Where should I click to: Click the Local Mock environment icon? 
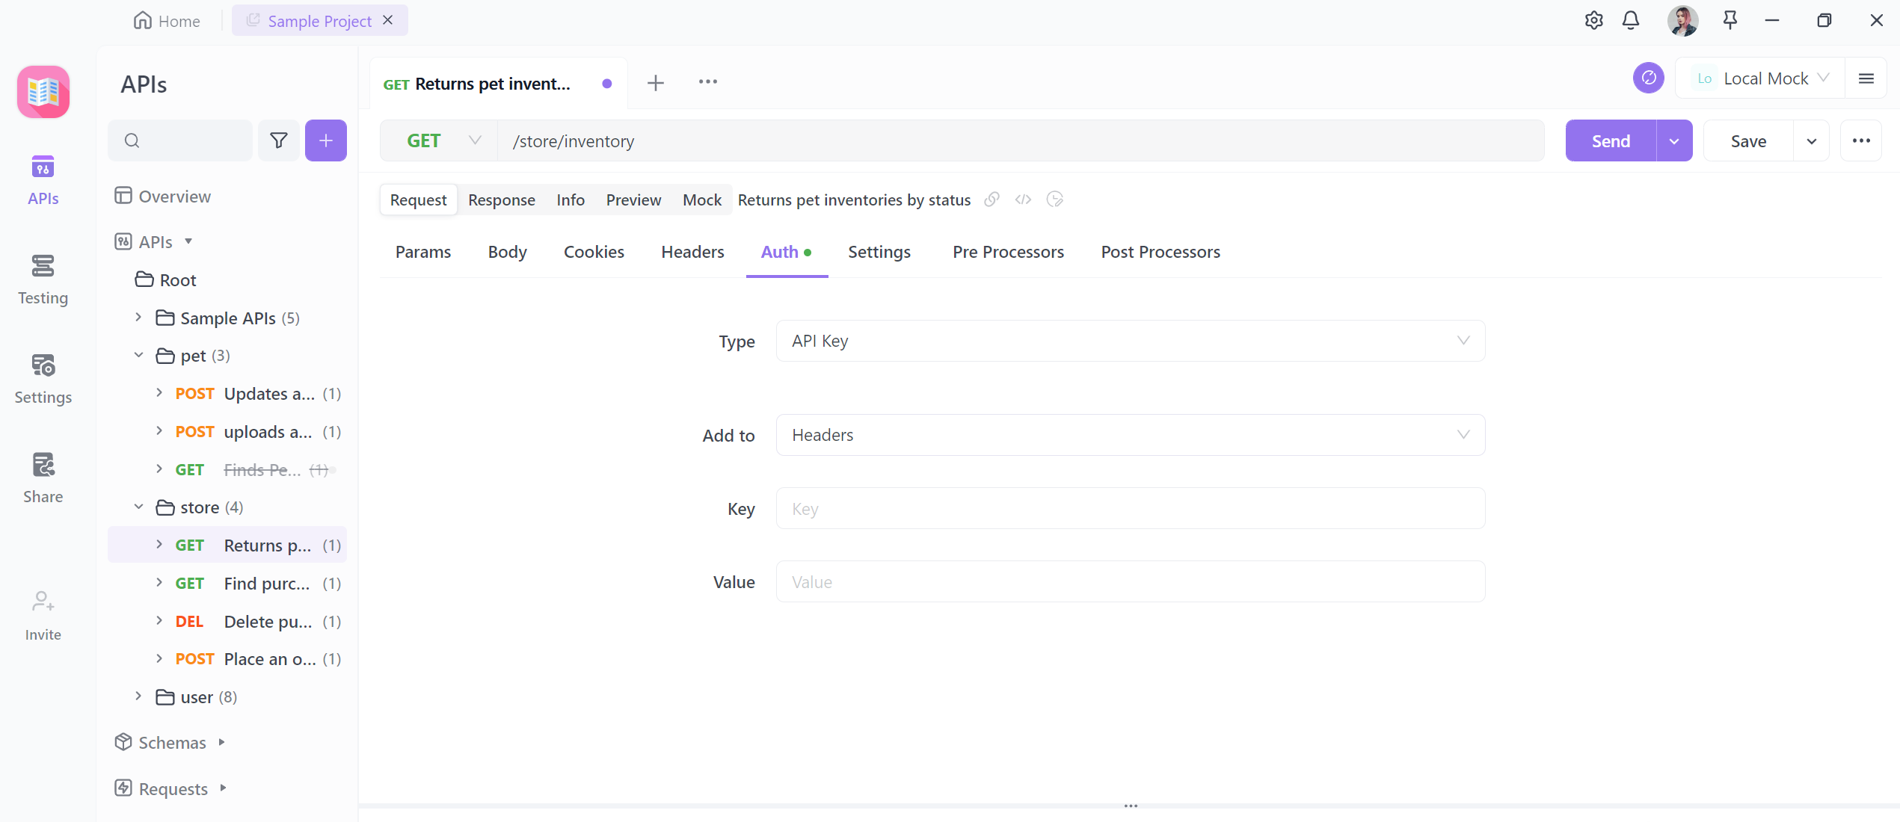coord(1705,78)
